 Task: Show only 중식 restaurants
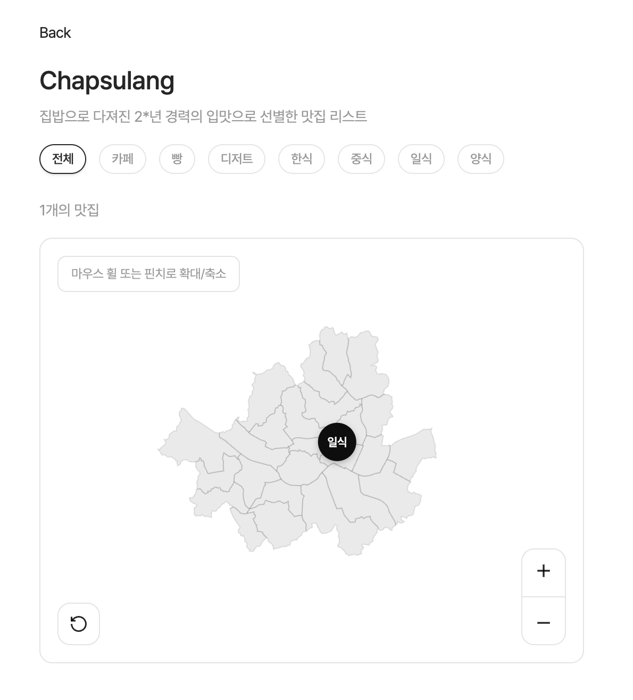pyautogui.click(x=361, y=159)
